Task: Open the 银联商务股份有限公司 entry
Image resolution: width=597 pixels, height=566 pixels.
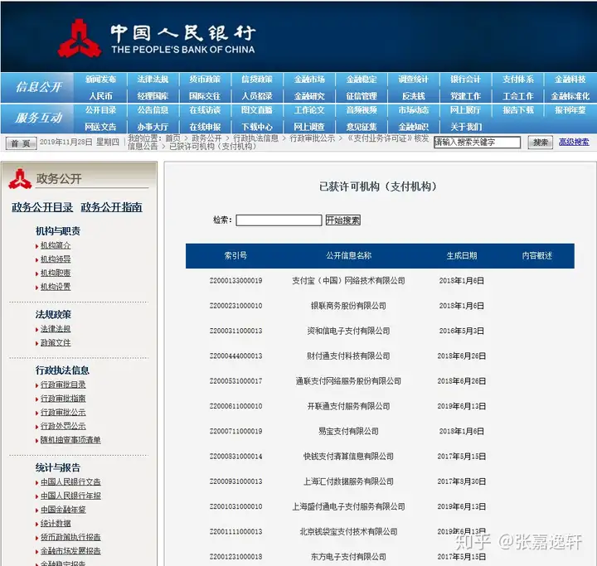Action: click(x=348, y=306)
